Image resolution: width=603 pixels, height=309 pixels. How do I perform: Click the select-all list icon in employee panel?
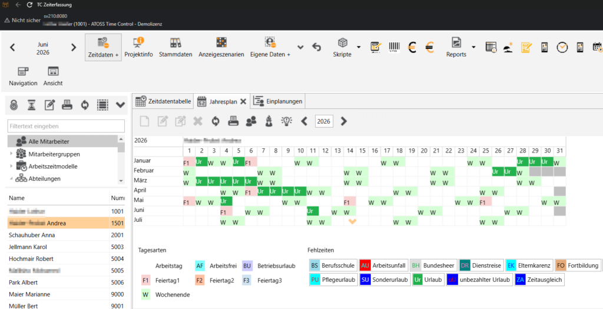click(x=102, y=105)
